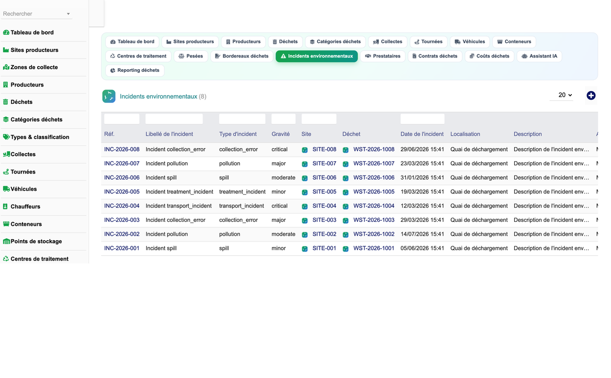This screenshot has width=611, height=378.
Task: Open the Centres de traitement top tab
Action: click(138, 56)
